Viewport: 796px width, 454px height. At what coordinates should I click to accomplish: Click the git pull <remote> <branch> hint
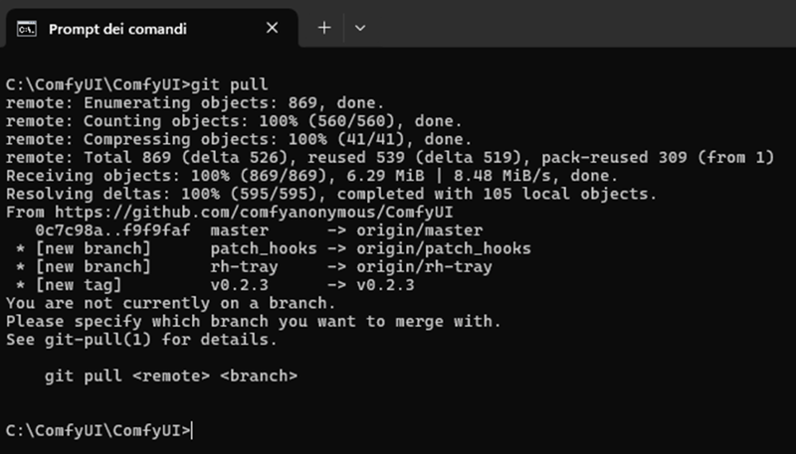pos(171,376)
